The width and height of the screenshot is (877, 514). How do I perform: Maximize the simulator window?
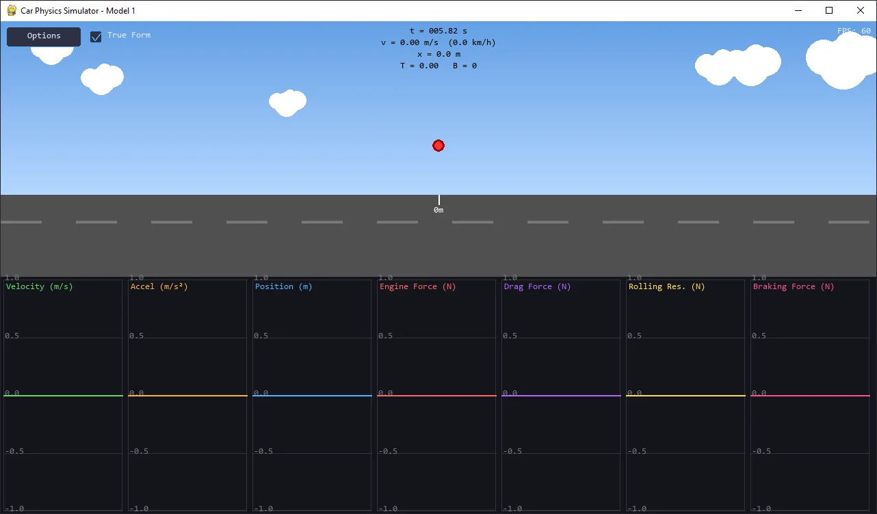(x=829, y=10)
